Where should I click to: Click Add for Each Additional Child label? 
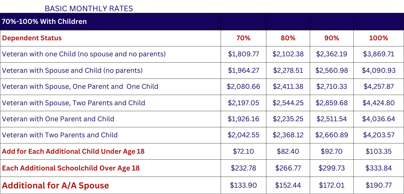pyautogui.click(x=73, y=151)
